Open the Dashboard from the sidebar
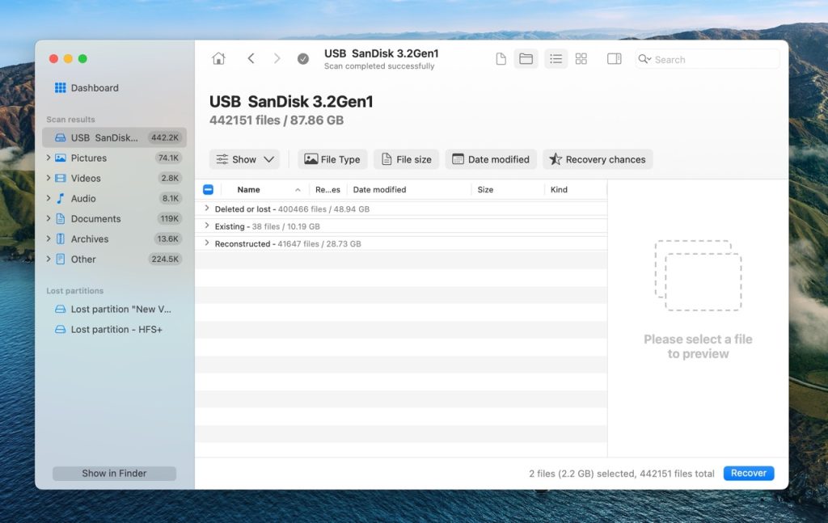Screen dimensions: 828x523 point(91,87)
